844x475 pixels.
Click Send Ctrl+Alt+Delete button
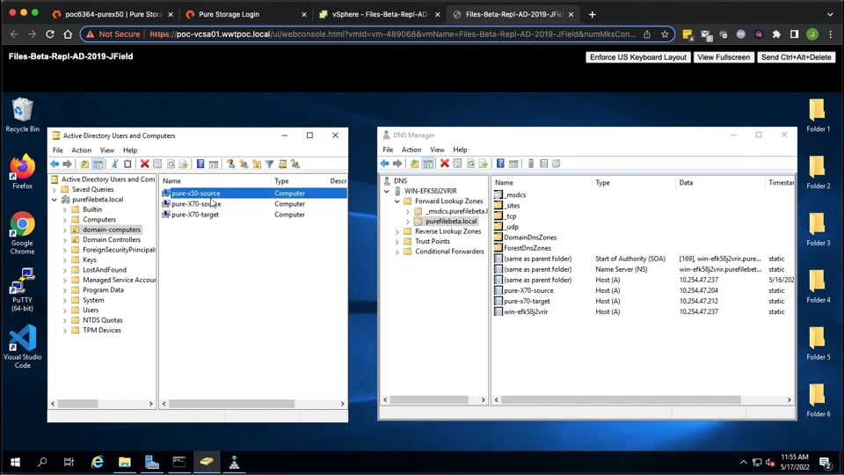tap(796, 57)
